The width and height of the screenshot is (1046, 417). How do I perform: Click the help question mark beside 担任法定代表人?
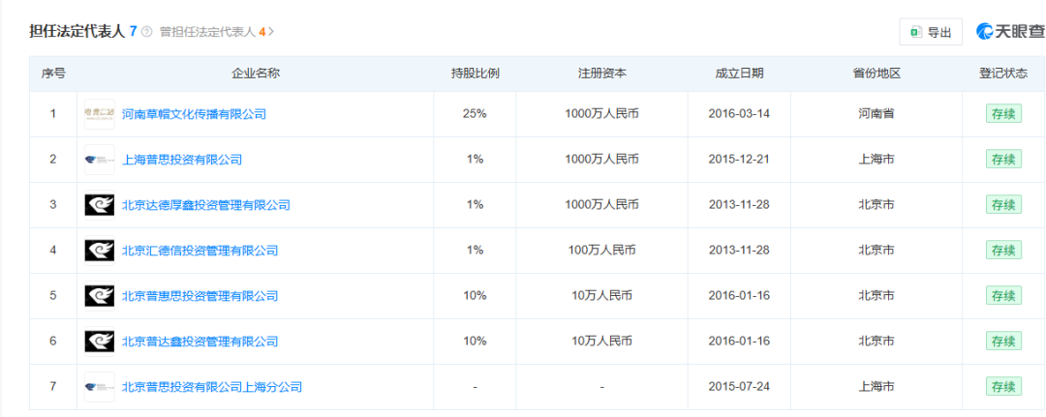[x=147, y=31]
